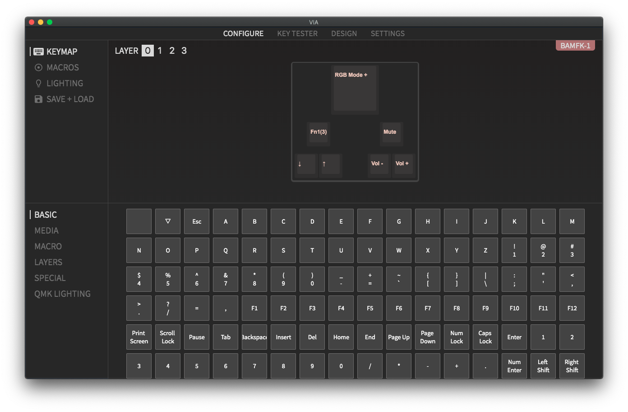
Task: Switch to layer 3
Action: (184, 51)
